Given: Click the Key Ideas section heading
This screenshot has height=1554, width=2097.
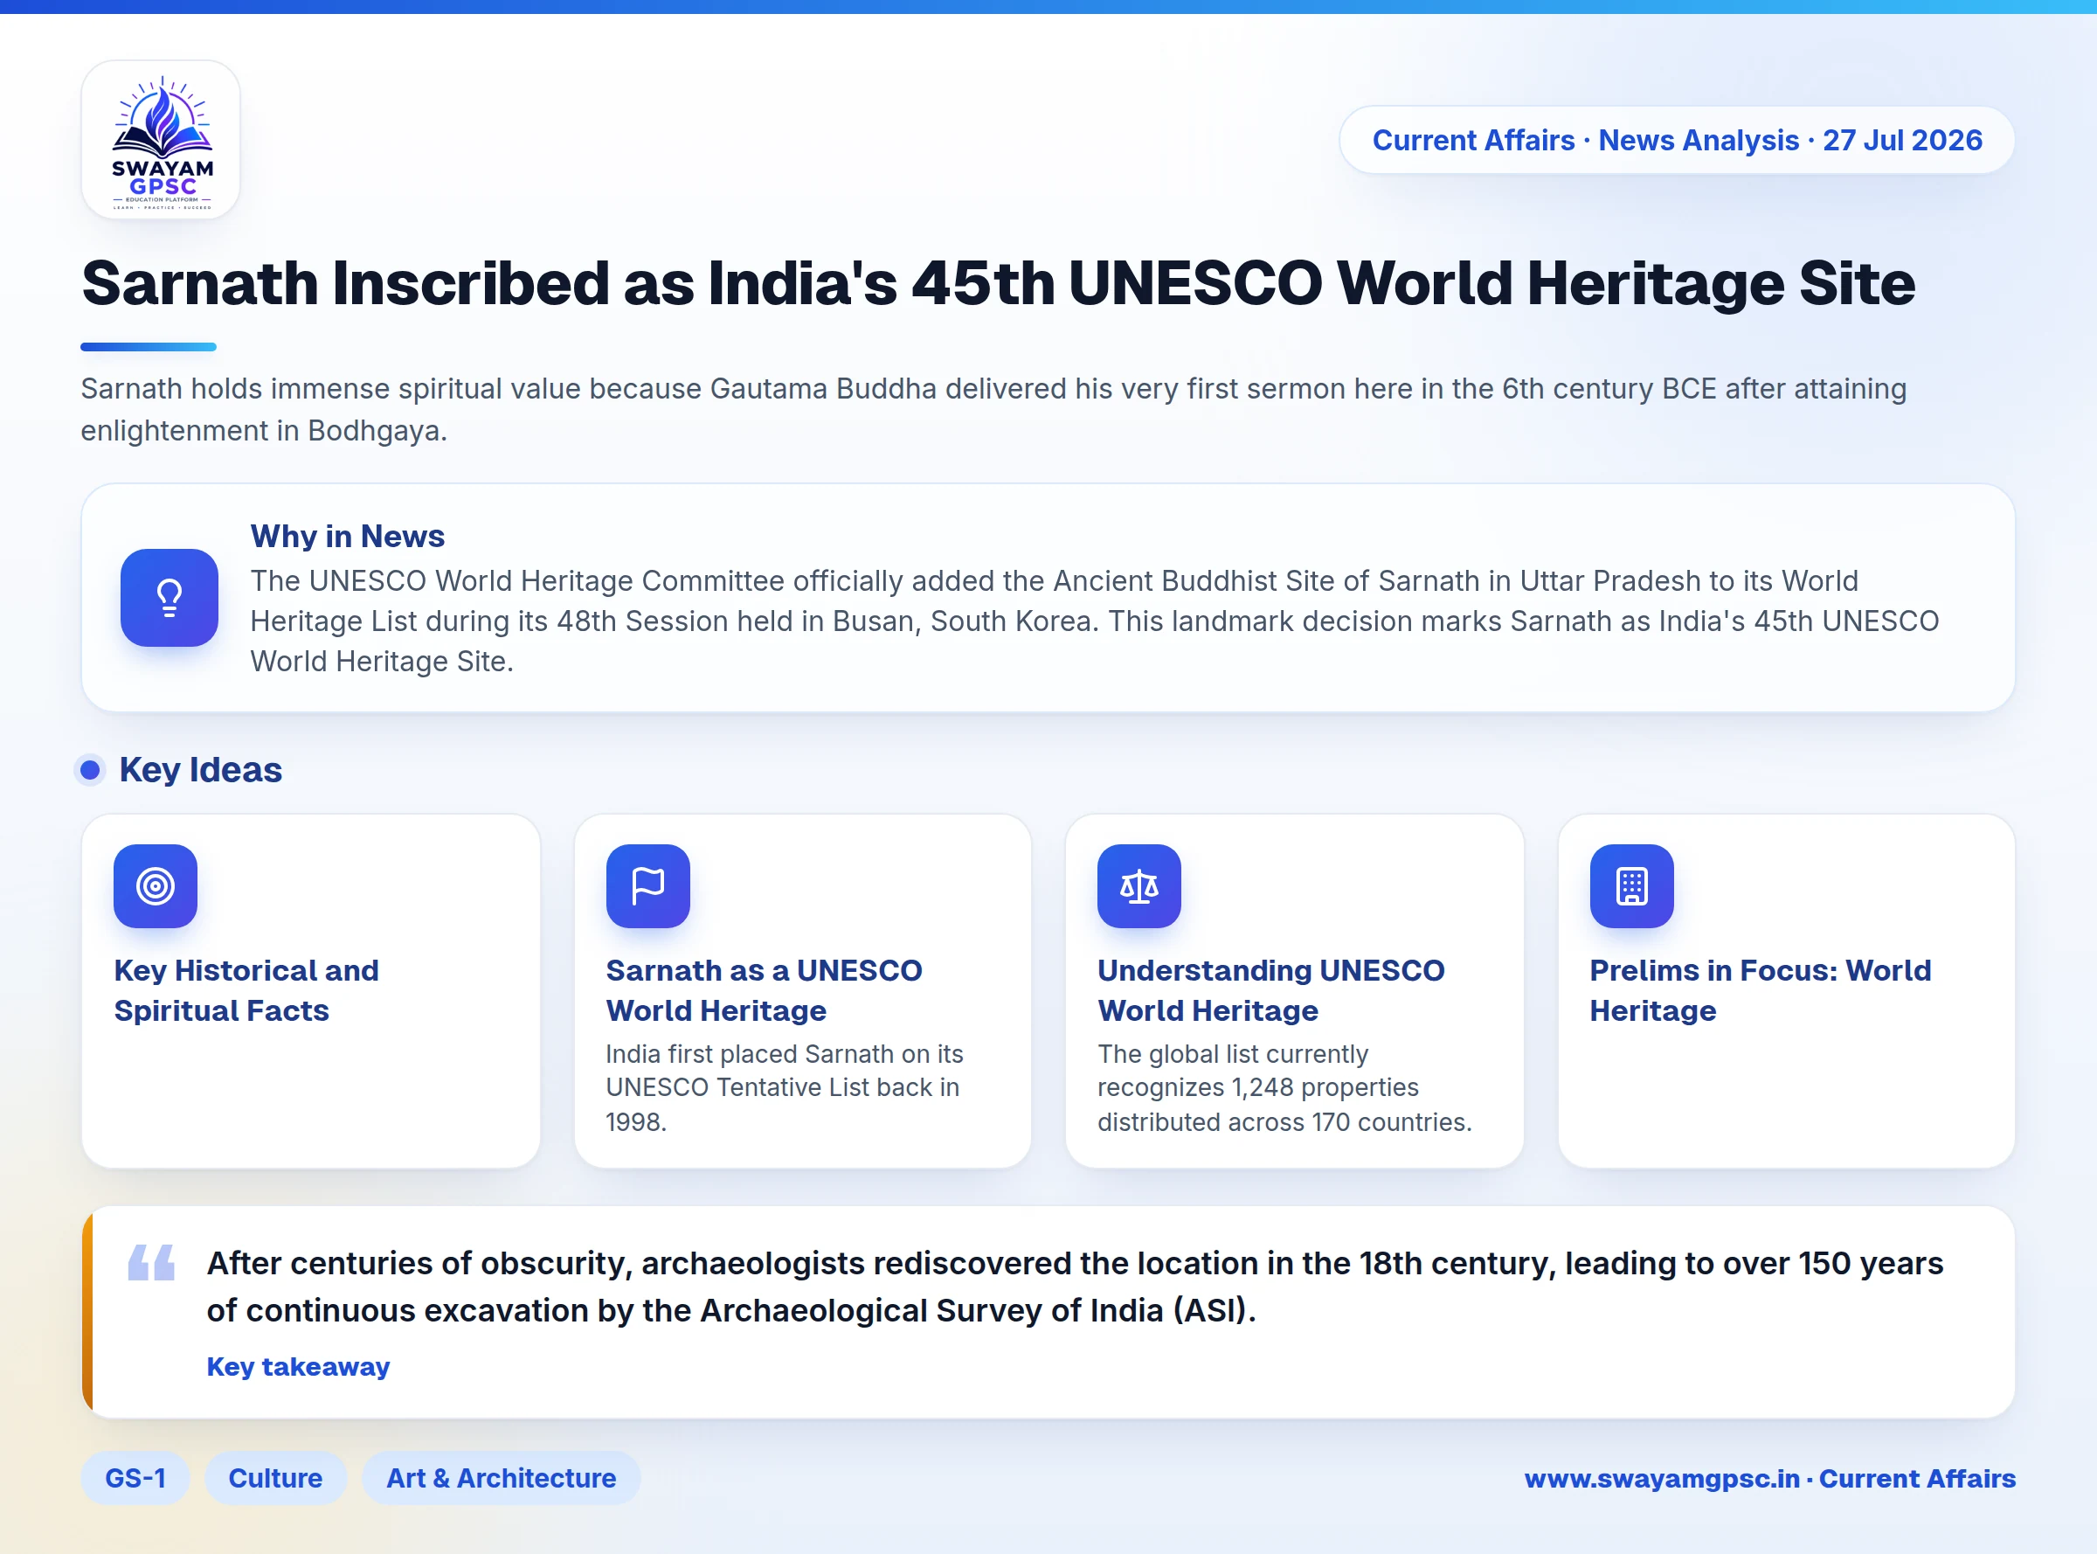Looking at the screenshot, I should coord(200,770).
